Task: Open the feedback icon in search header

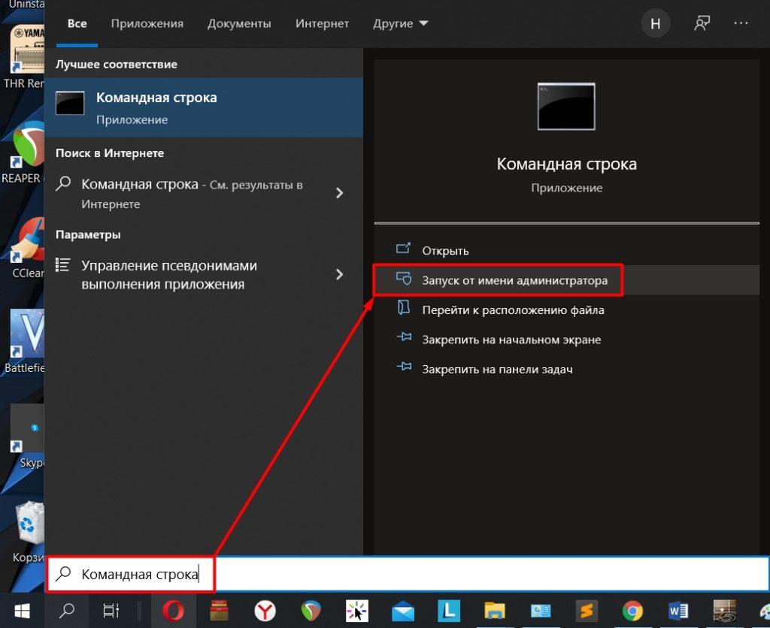Action: 702,23
